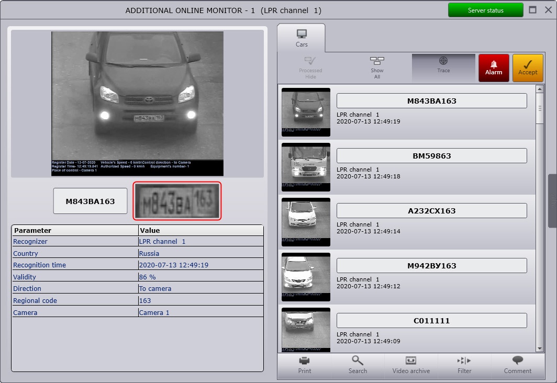Toggle Show All cars view
This screenshot has height=383, width=557.
tap(377, 68)
